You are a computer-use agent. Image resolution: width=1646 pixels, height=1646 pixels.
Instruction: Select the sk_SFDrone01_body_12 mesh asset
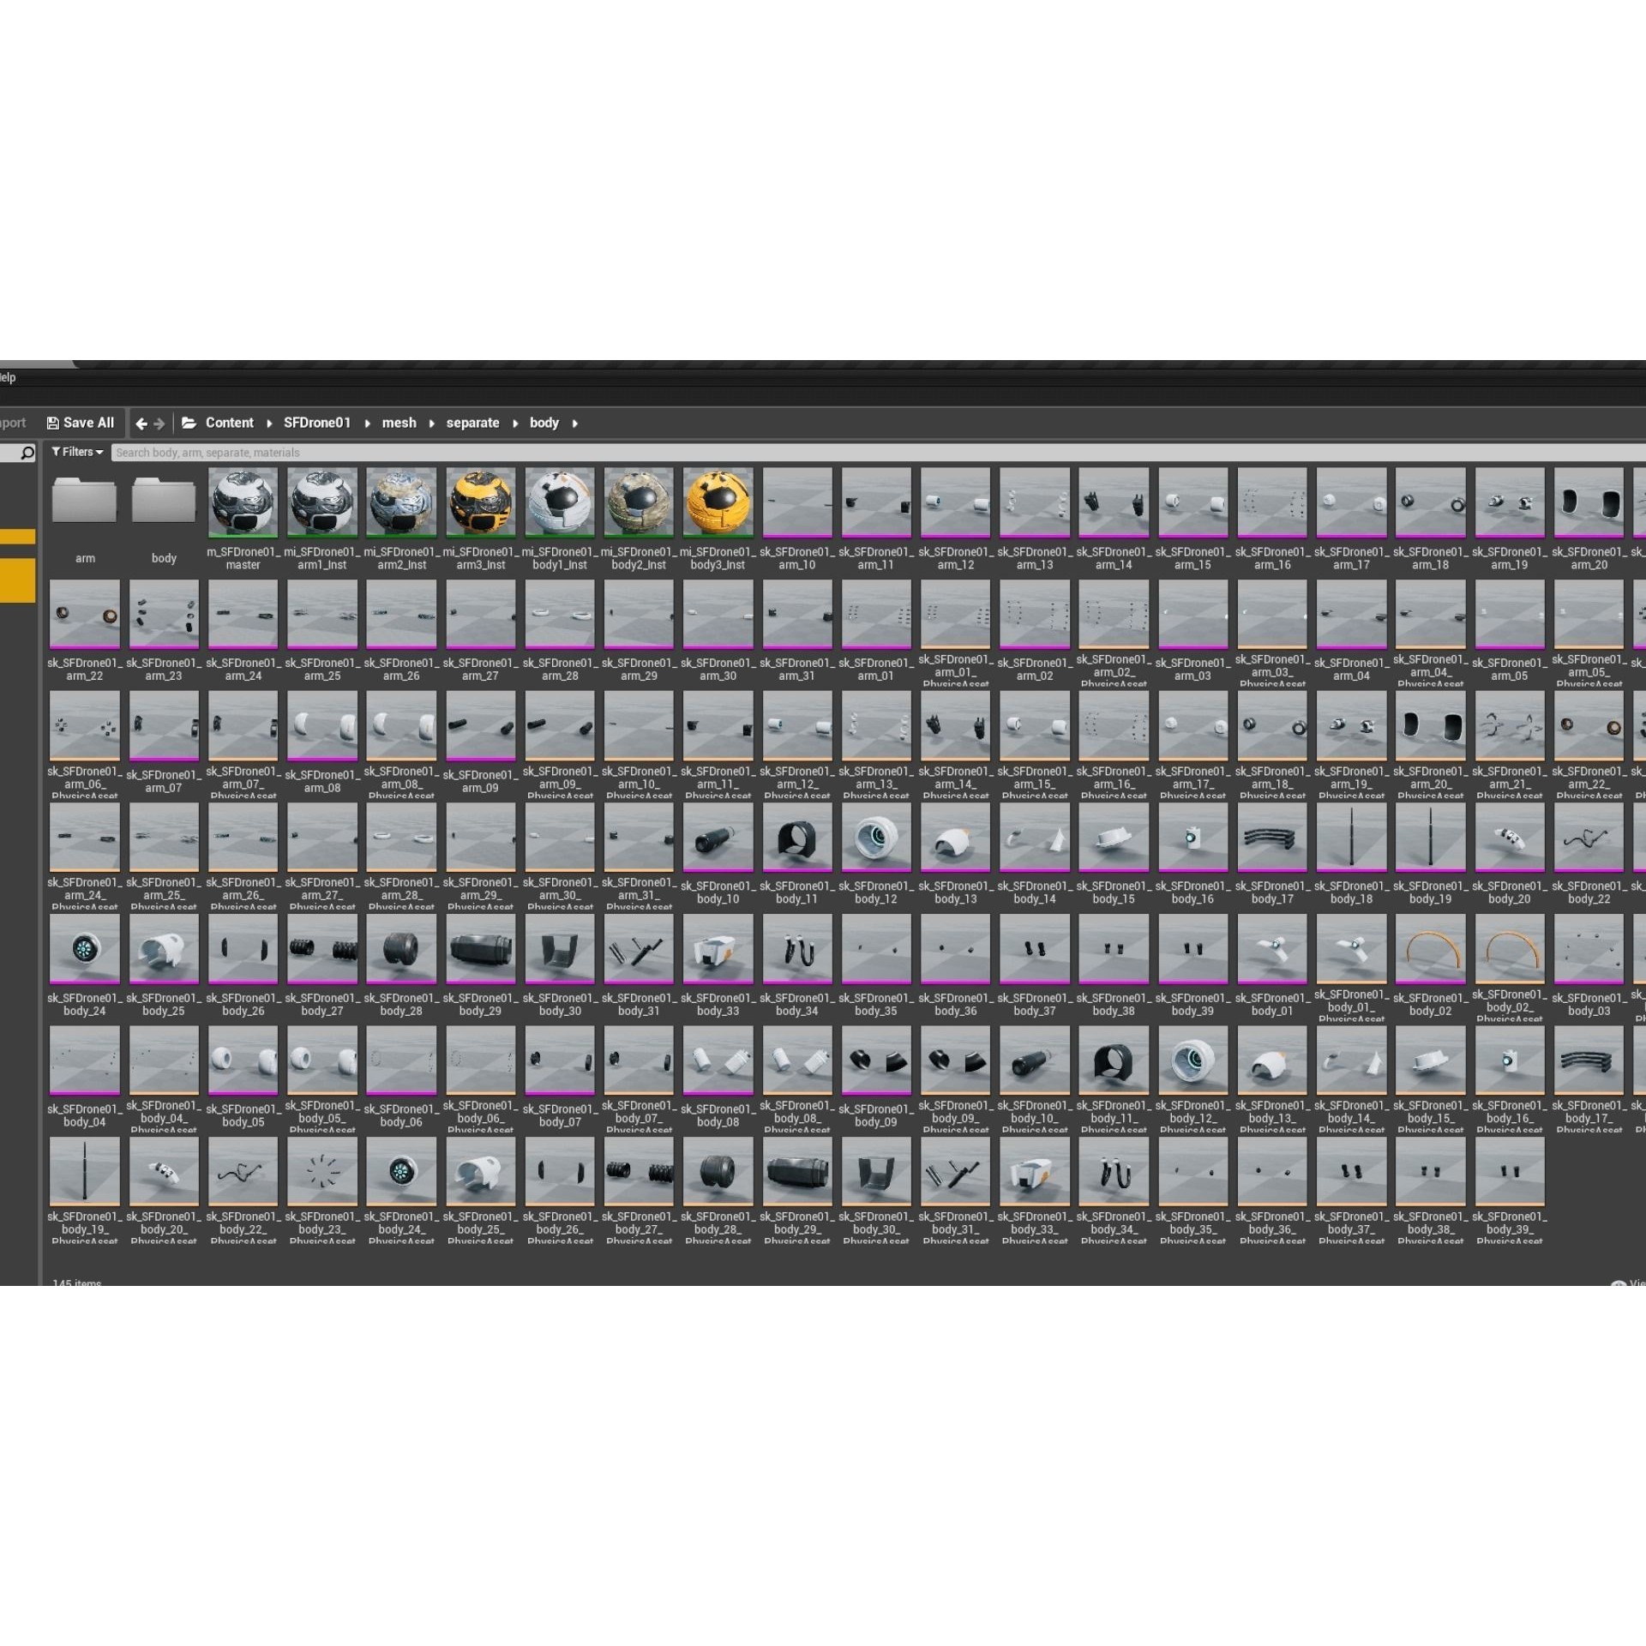[875, 837]
